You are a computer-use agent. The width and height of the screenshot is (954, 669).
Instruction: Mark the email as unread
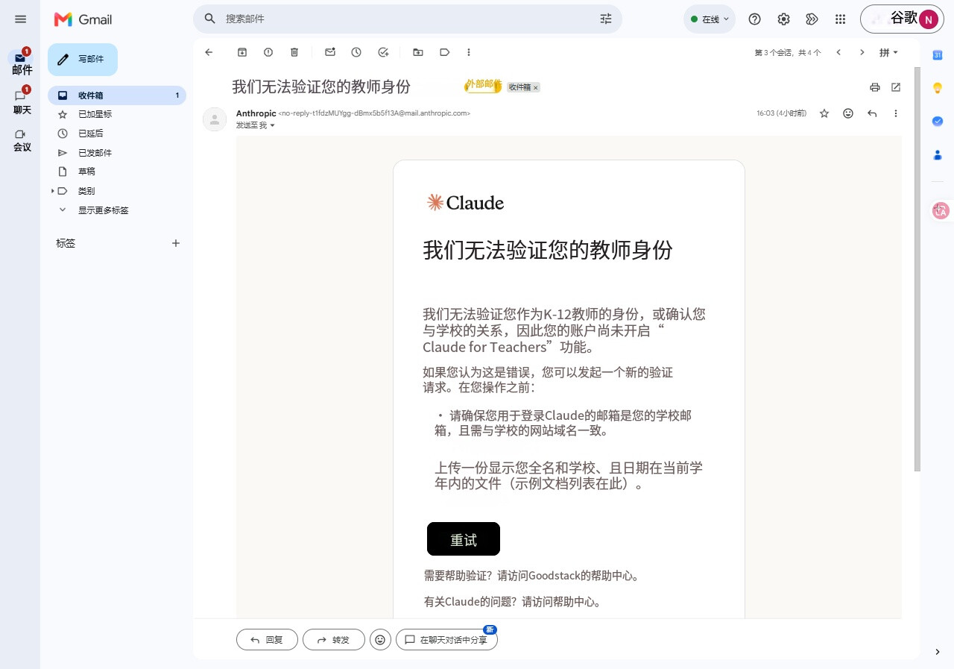pos(330,52)
